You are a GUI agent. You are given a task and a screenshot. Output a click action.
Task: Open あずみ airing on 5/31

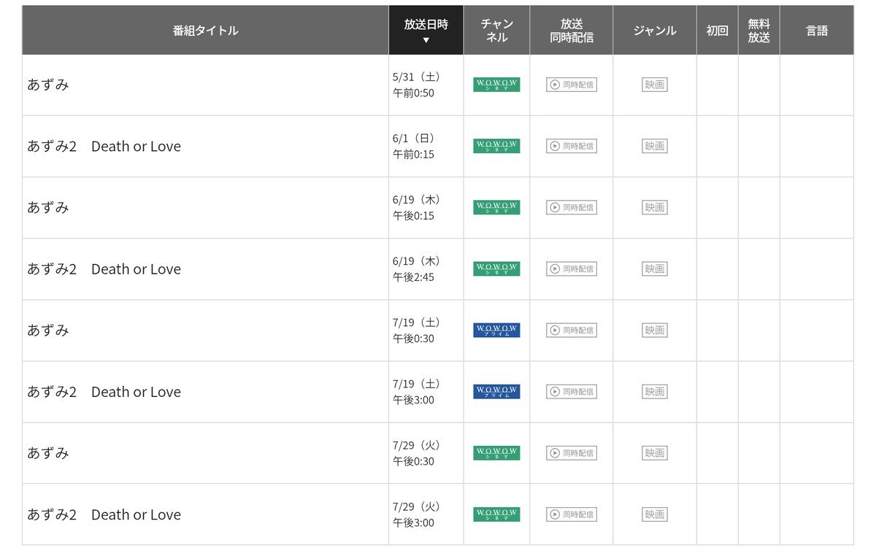48,85
